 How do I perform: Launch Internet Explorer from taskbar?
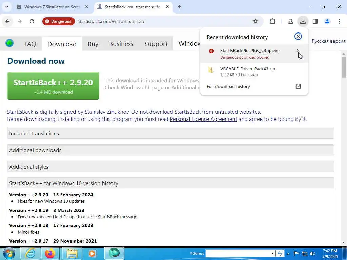click(30, 253)
